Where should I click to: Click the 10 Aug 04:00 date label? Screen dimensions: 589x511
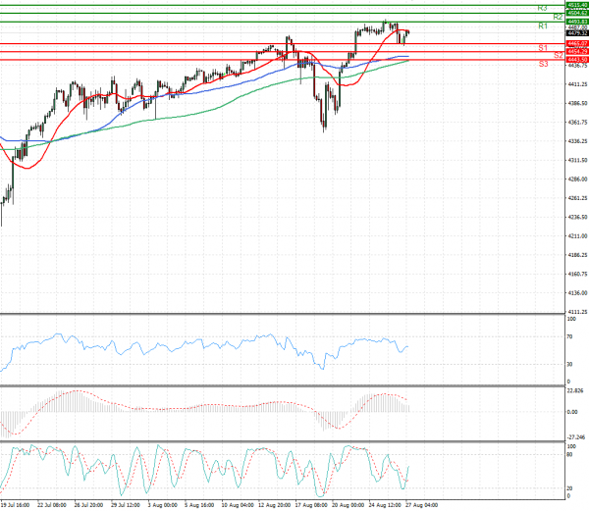pyautogui.click(x=236, y=505)
